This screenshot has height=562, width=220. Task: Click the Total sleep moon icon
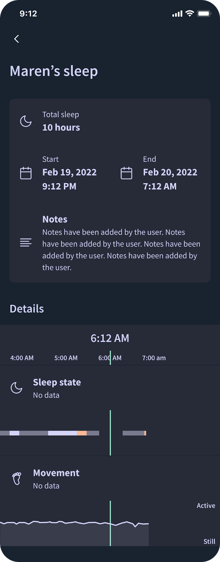pyautogui.click(x=26, y=121)
